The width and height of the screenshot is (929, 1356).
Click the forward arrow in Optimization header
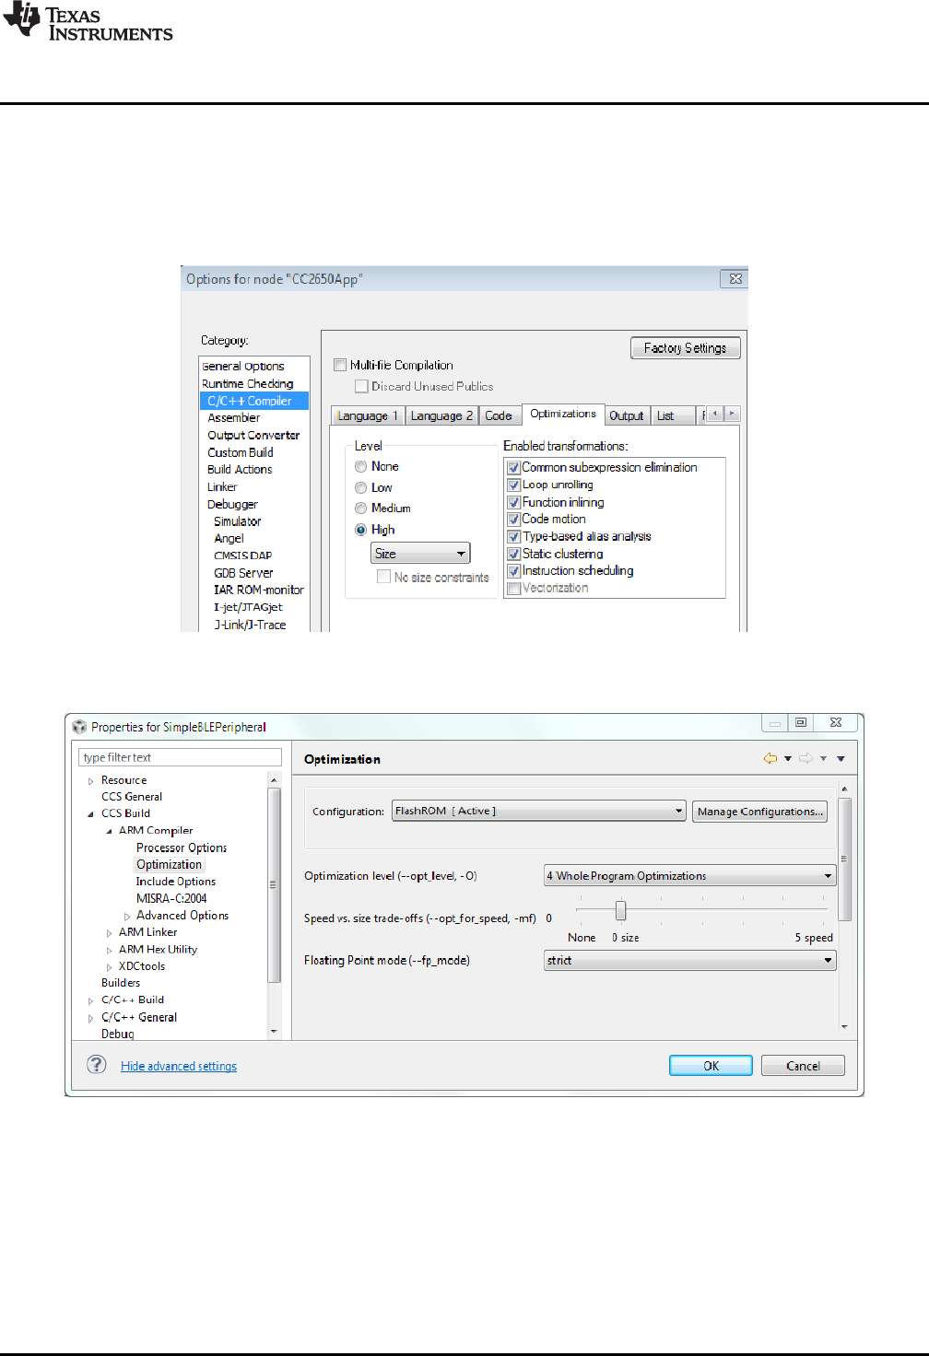tap(806, 758)
